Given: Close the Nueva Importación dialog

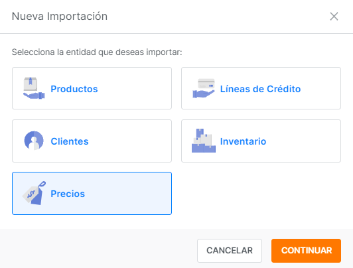Looking at the screenshot, I should (334, 17).
